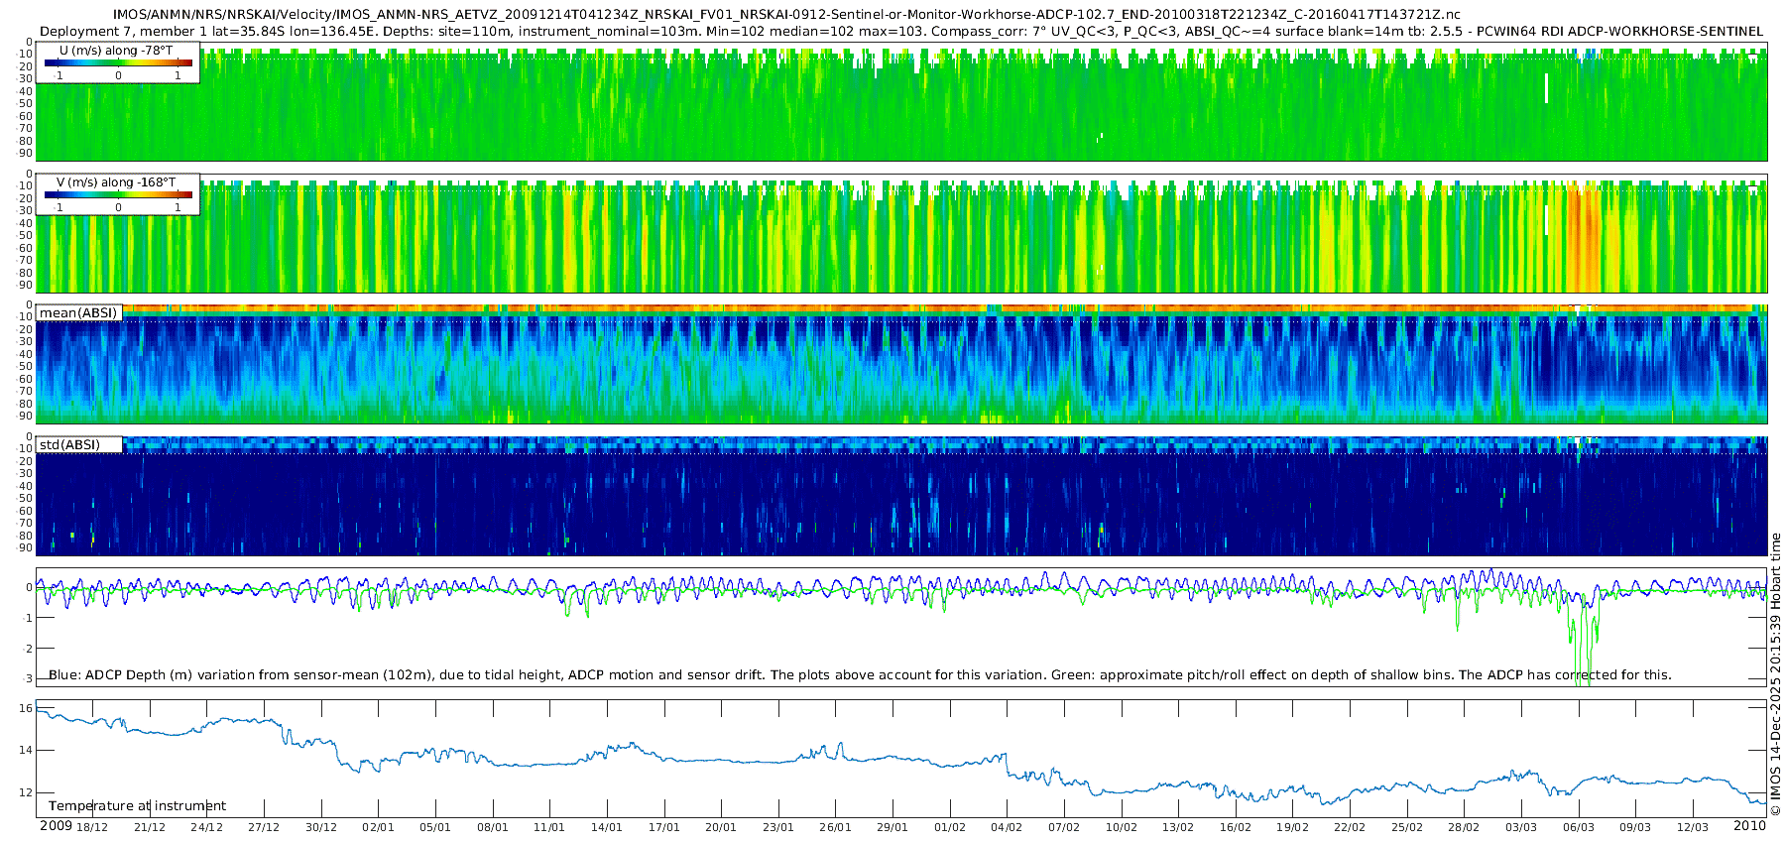Click the 2009 year label
This screenshot has height=843, width=1785.
56,826
